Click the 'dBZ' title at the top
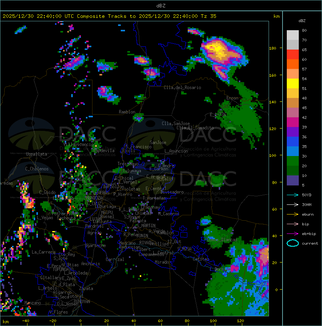This screenshot has width=322, height=326. click(161, 5)
